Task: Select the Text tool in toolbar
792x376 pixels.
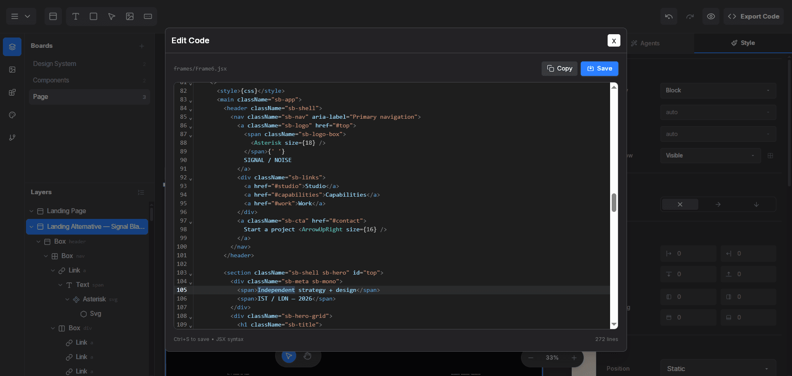Action: pos(75,16)
